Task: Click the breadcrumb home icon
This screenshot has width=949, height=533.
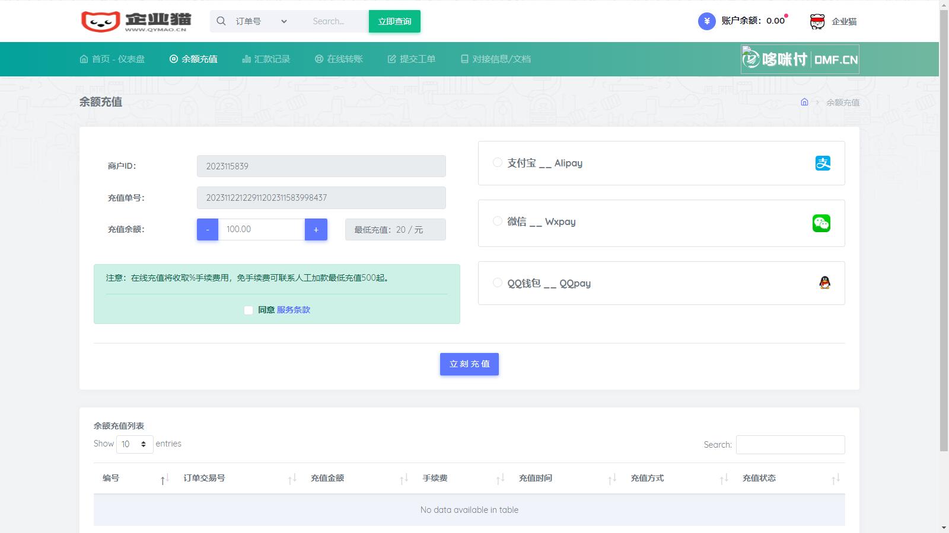Action: point(804,102)
